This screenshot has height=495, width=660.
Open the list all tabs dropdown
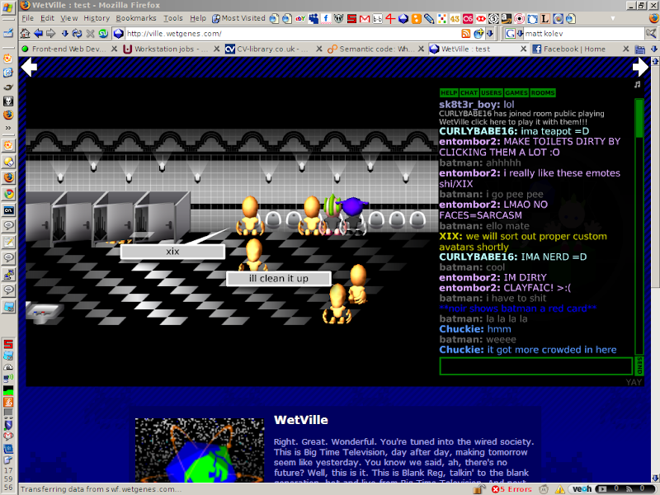[x=654, y=49]
